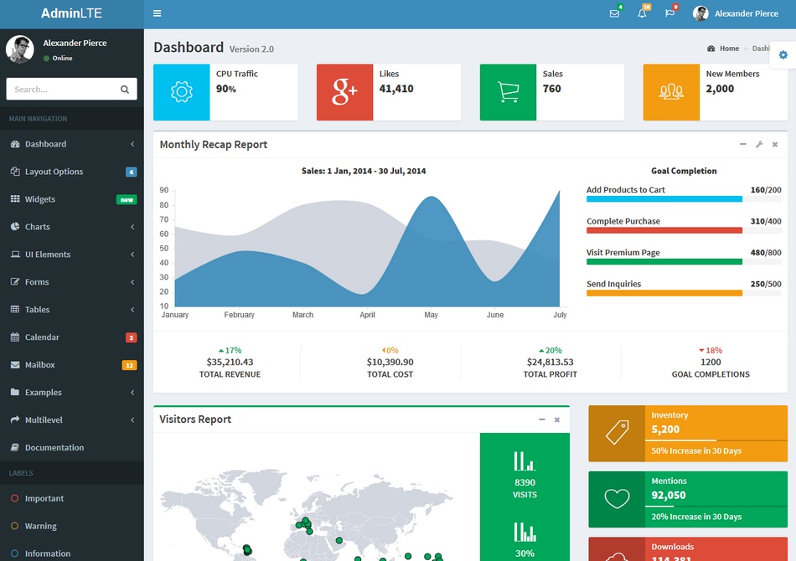Screen dimensions: 796x561
Task: Click the shopping cart icon in Sales box
Action: pyautogui.click(x=507, y=89)
